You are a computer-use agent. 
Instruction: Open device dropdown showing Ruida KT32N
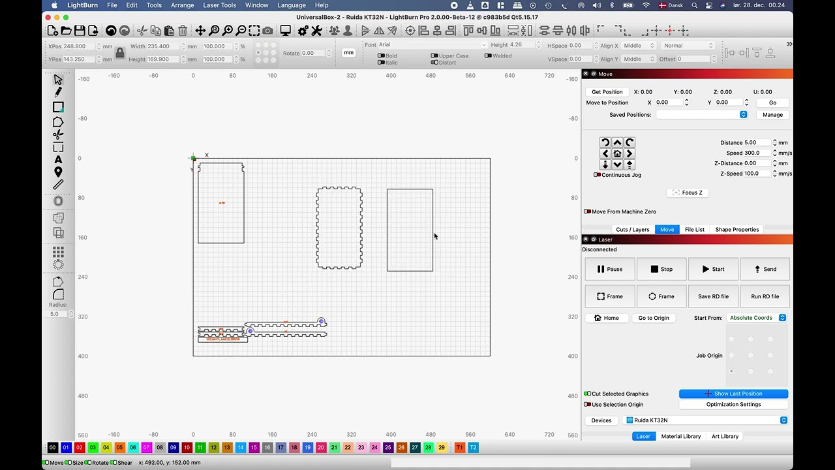click(x=705, y=420)
